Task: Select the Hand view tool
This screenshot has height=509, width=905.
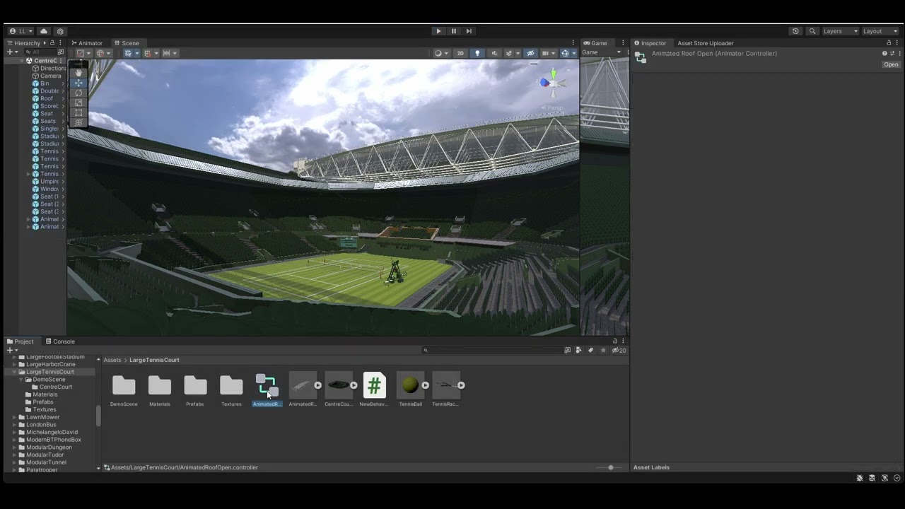Action: (x=78, y=73)
